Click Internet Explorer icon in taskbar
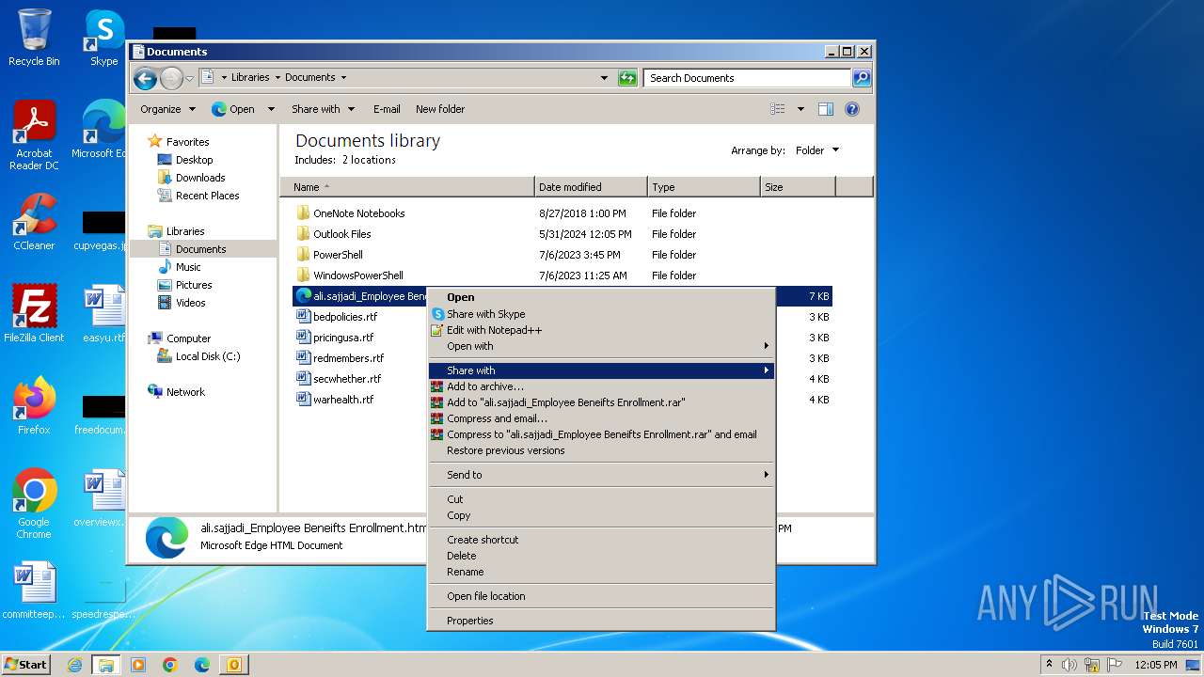 click(x=74, y=665)
